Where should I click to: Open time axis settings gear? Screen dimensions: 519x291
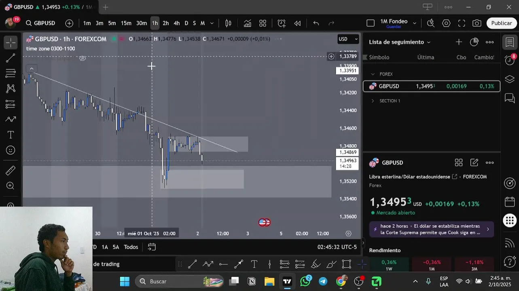[348, 234]
